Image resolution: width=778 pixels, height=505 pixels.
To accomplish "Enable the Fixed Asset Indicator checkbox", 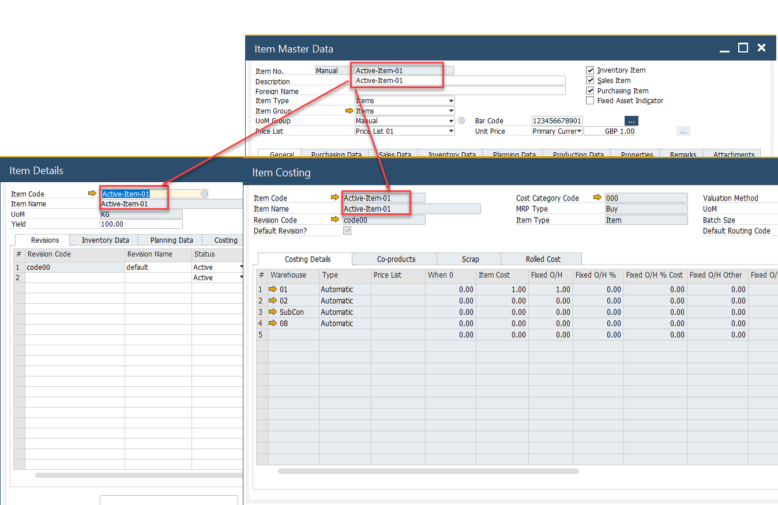I will [x=590, y=101].
